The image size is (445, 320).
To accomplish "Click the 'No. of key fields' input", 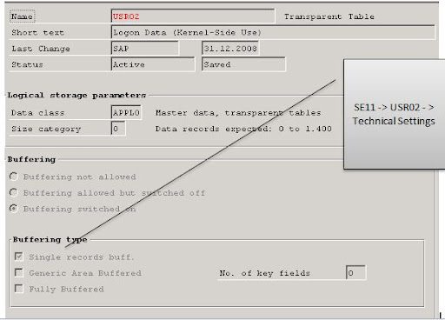I will 355,272.
